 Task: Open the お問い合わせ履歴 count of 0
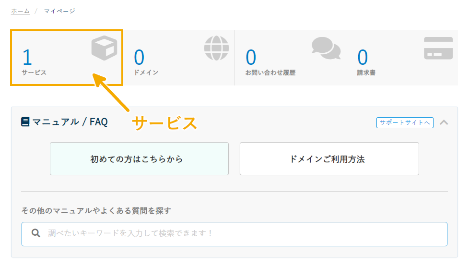point(251,57)
